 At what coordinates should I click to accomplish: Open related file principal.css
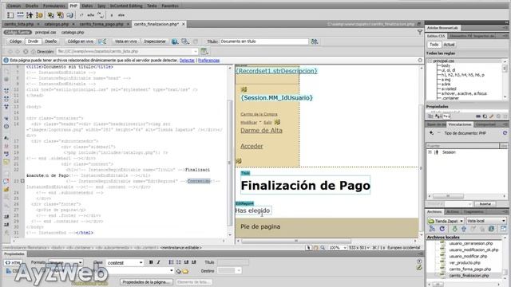[x=46, y=32]
